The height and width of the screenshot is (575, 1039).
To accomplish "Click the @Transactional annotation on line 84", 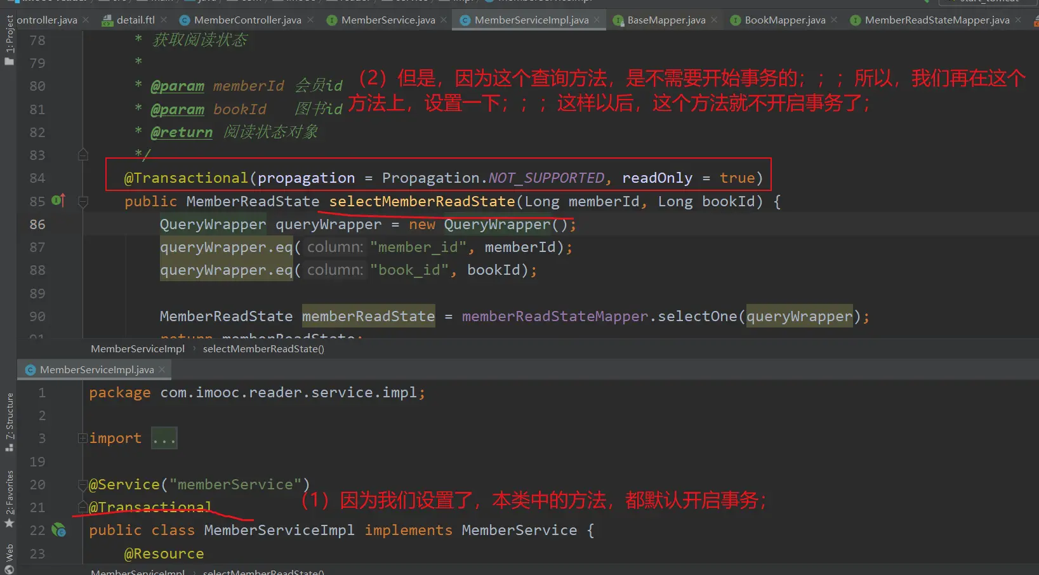I will pos(186,178).
